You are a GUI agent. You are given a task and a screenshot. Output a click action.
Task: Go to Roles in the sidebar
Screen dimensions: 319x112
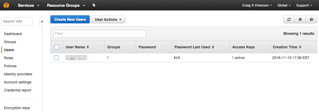coord(9,58)
